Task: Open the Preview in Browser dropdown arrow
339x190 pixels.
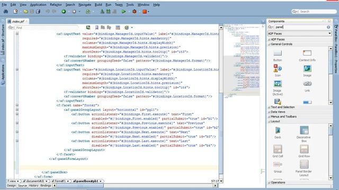Action: pyautogui.click(x=132, y=27)
